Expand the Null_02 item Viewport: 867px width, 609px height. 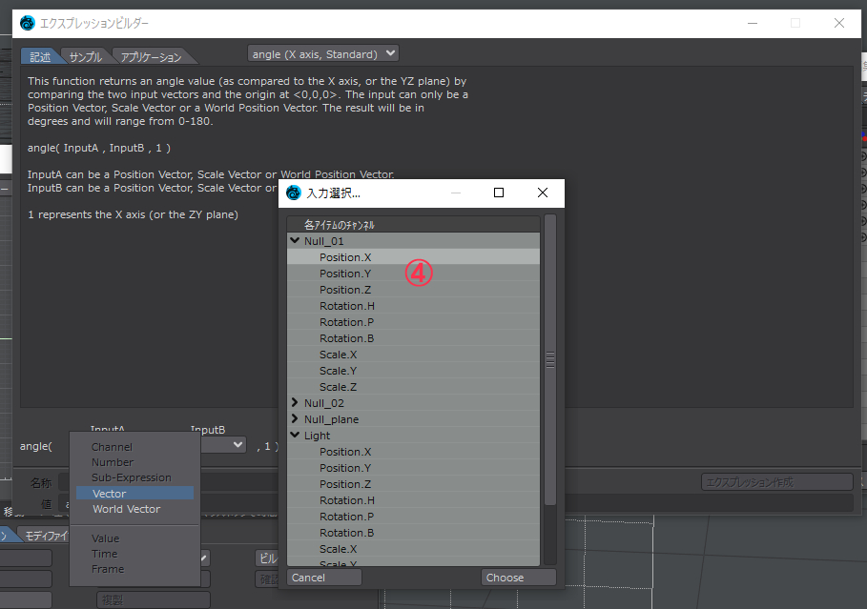click(x=295, y=403)
